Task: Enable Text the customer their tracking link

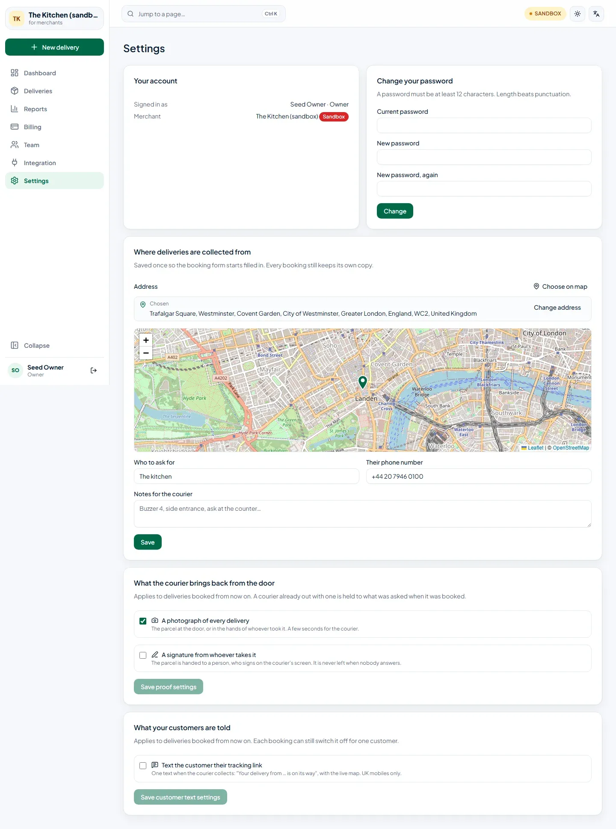Action: tap(143, 766)
